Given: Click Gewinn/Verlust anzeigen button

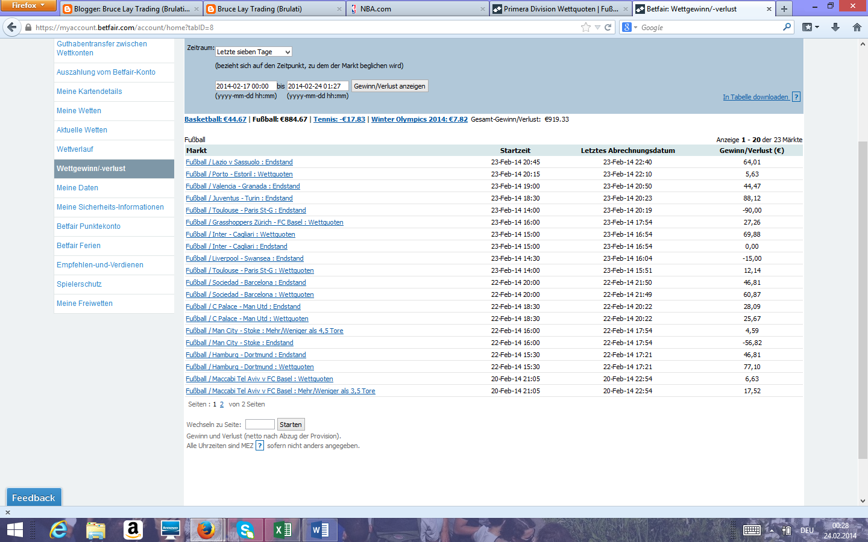Looking at the screenshot, I should [389, 86].
